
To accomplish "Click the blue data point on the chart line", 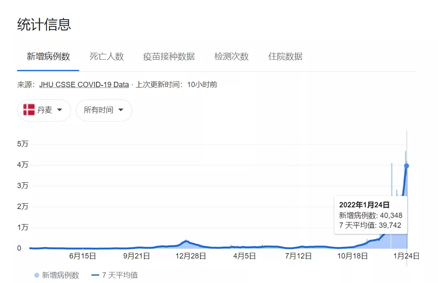I will click(407, 166).
